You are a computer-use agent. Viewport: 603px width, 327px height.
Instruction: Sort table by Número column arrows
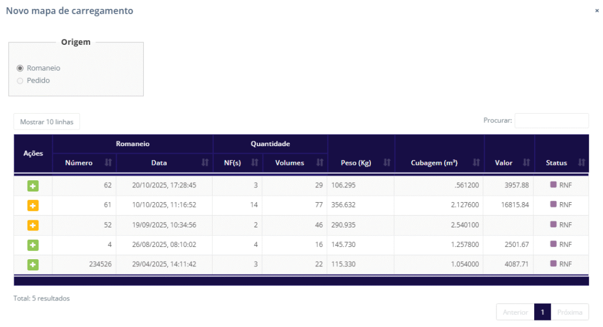coord(108,163)
